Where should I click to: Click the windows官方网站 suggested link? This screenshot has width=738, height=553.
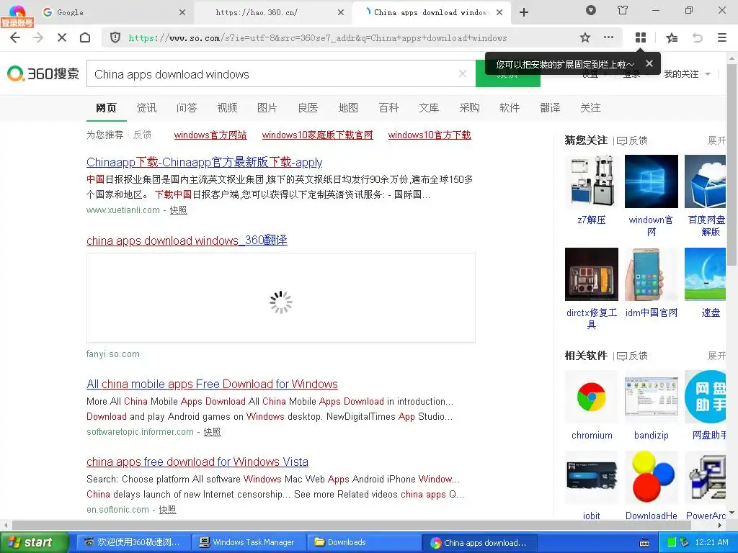coord(210,135)
